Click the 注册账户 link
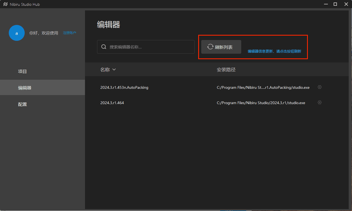This screenshot has height=211, width=352. pos(69,33)
